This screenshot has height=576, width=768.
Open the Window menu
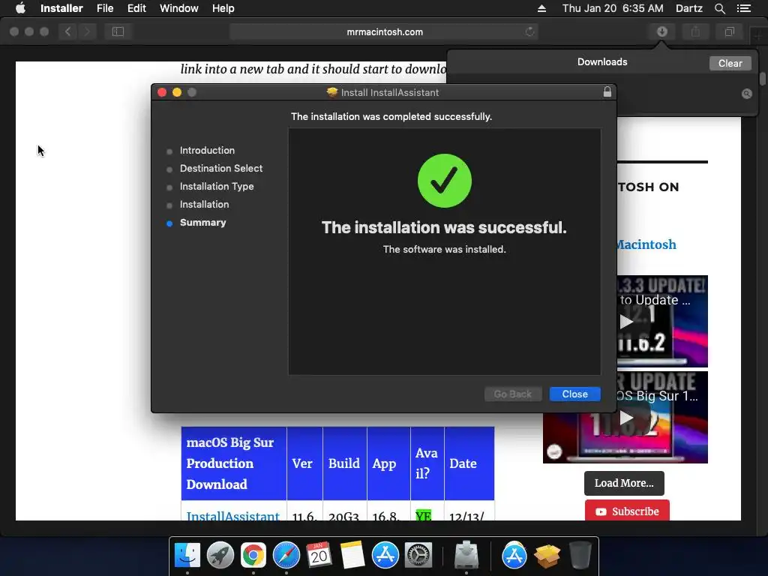[x=178, y=8]
